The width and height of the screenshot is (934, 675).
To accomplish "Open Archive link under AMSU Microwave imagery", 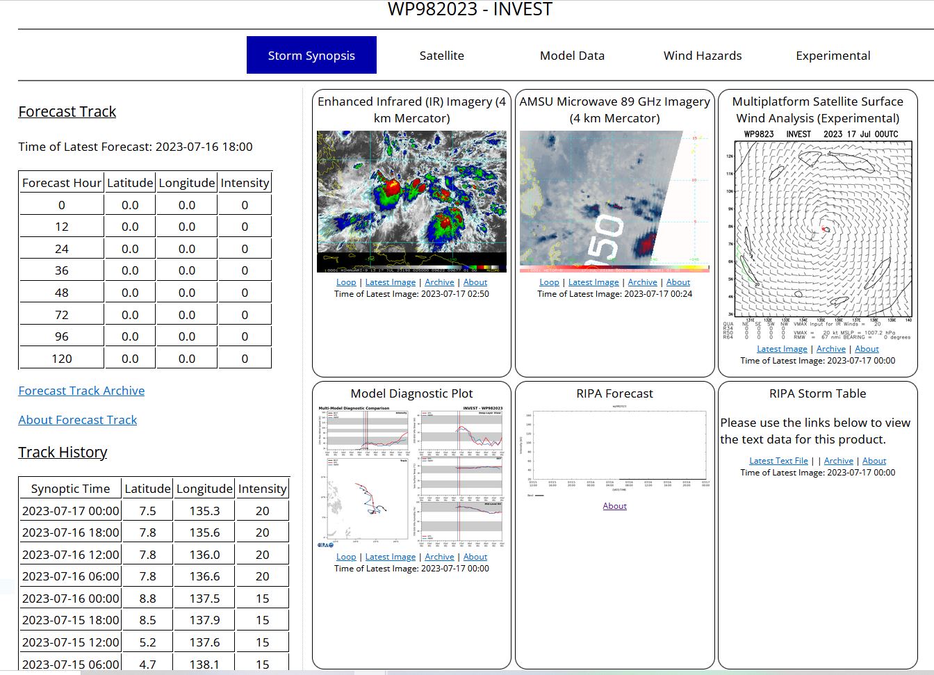I will [x=642, y=282].
